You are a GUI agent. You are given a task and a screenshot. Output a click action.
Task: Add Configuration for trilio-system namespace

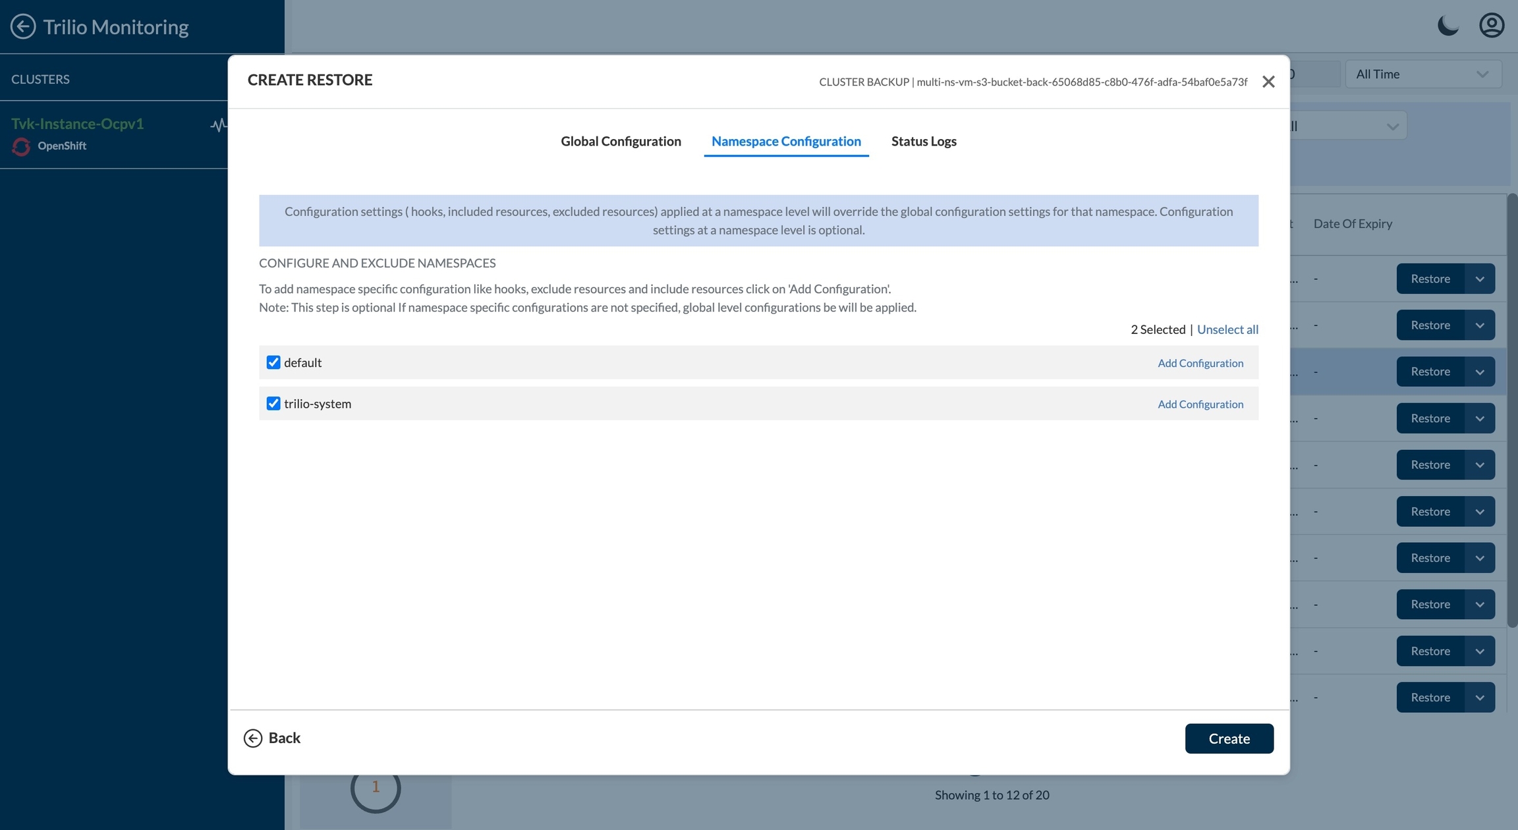[1200, 404]
